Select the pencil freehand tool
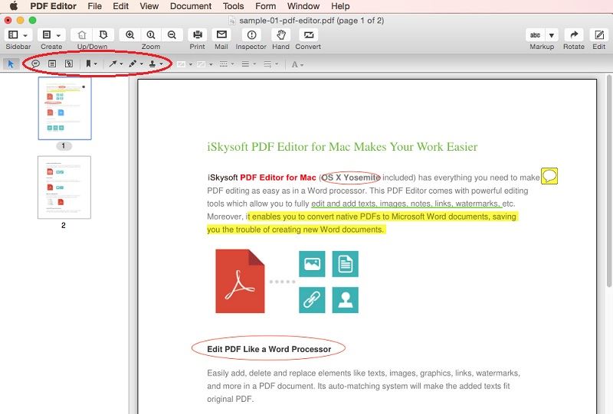Viewport: 613px width, 414px height. pos(133,64)
